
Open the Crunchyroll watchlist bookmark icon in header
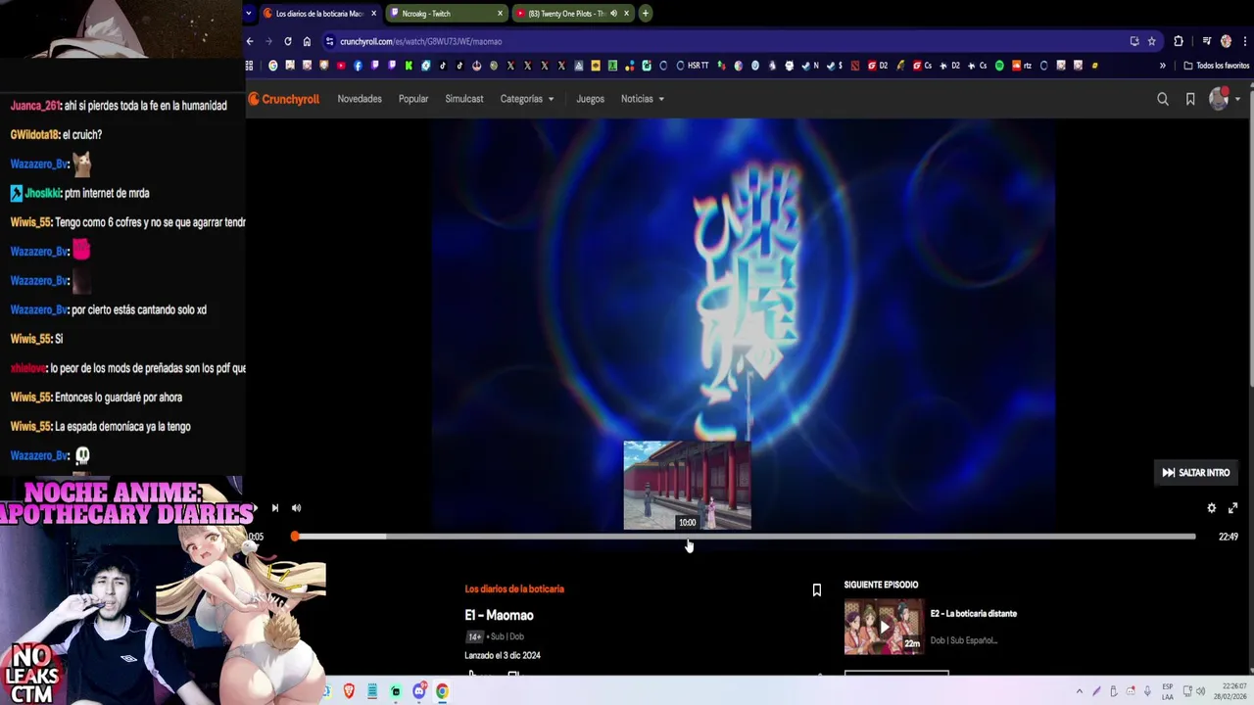click(1190, 99)
